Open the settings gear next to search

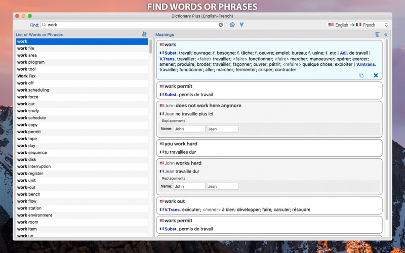pyautogui.click(x=232, y=25)
